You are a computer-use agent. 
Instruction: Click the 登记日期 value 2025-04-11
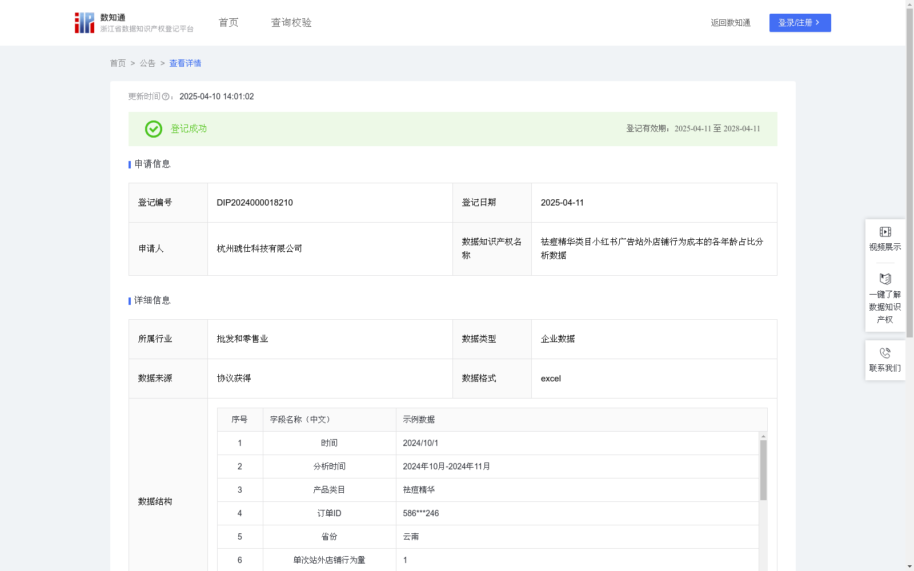(562, 203)
